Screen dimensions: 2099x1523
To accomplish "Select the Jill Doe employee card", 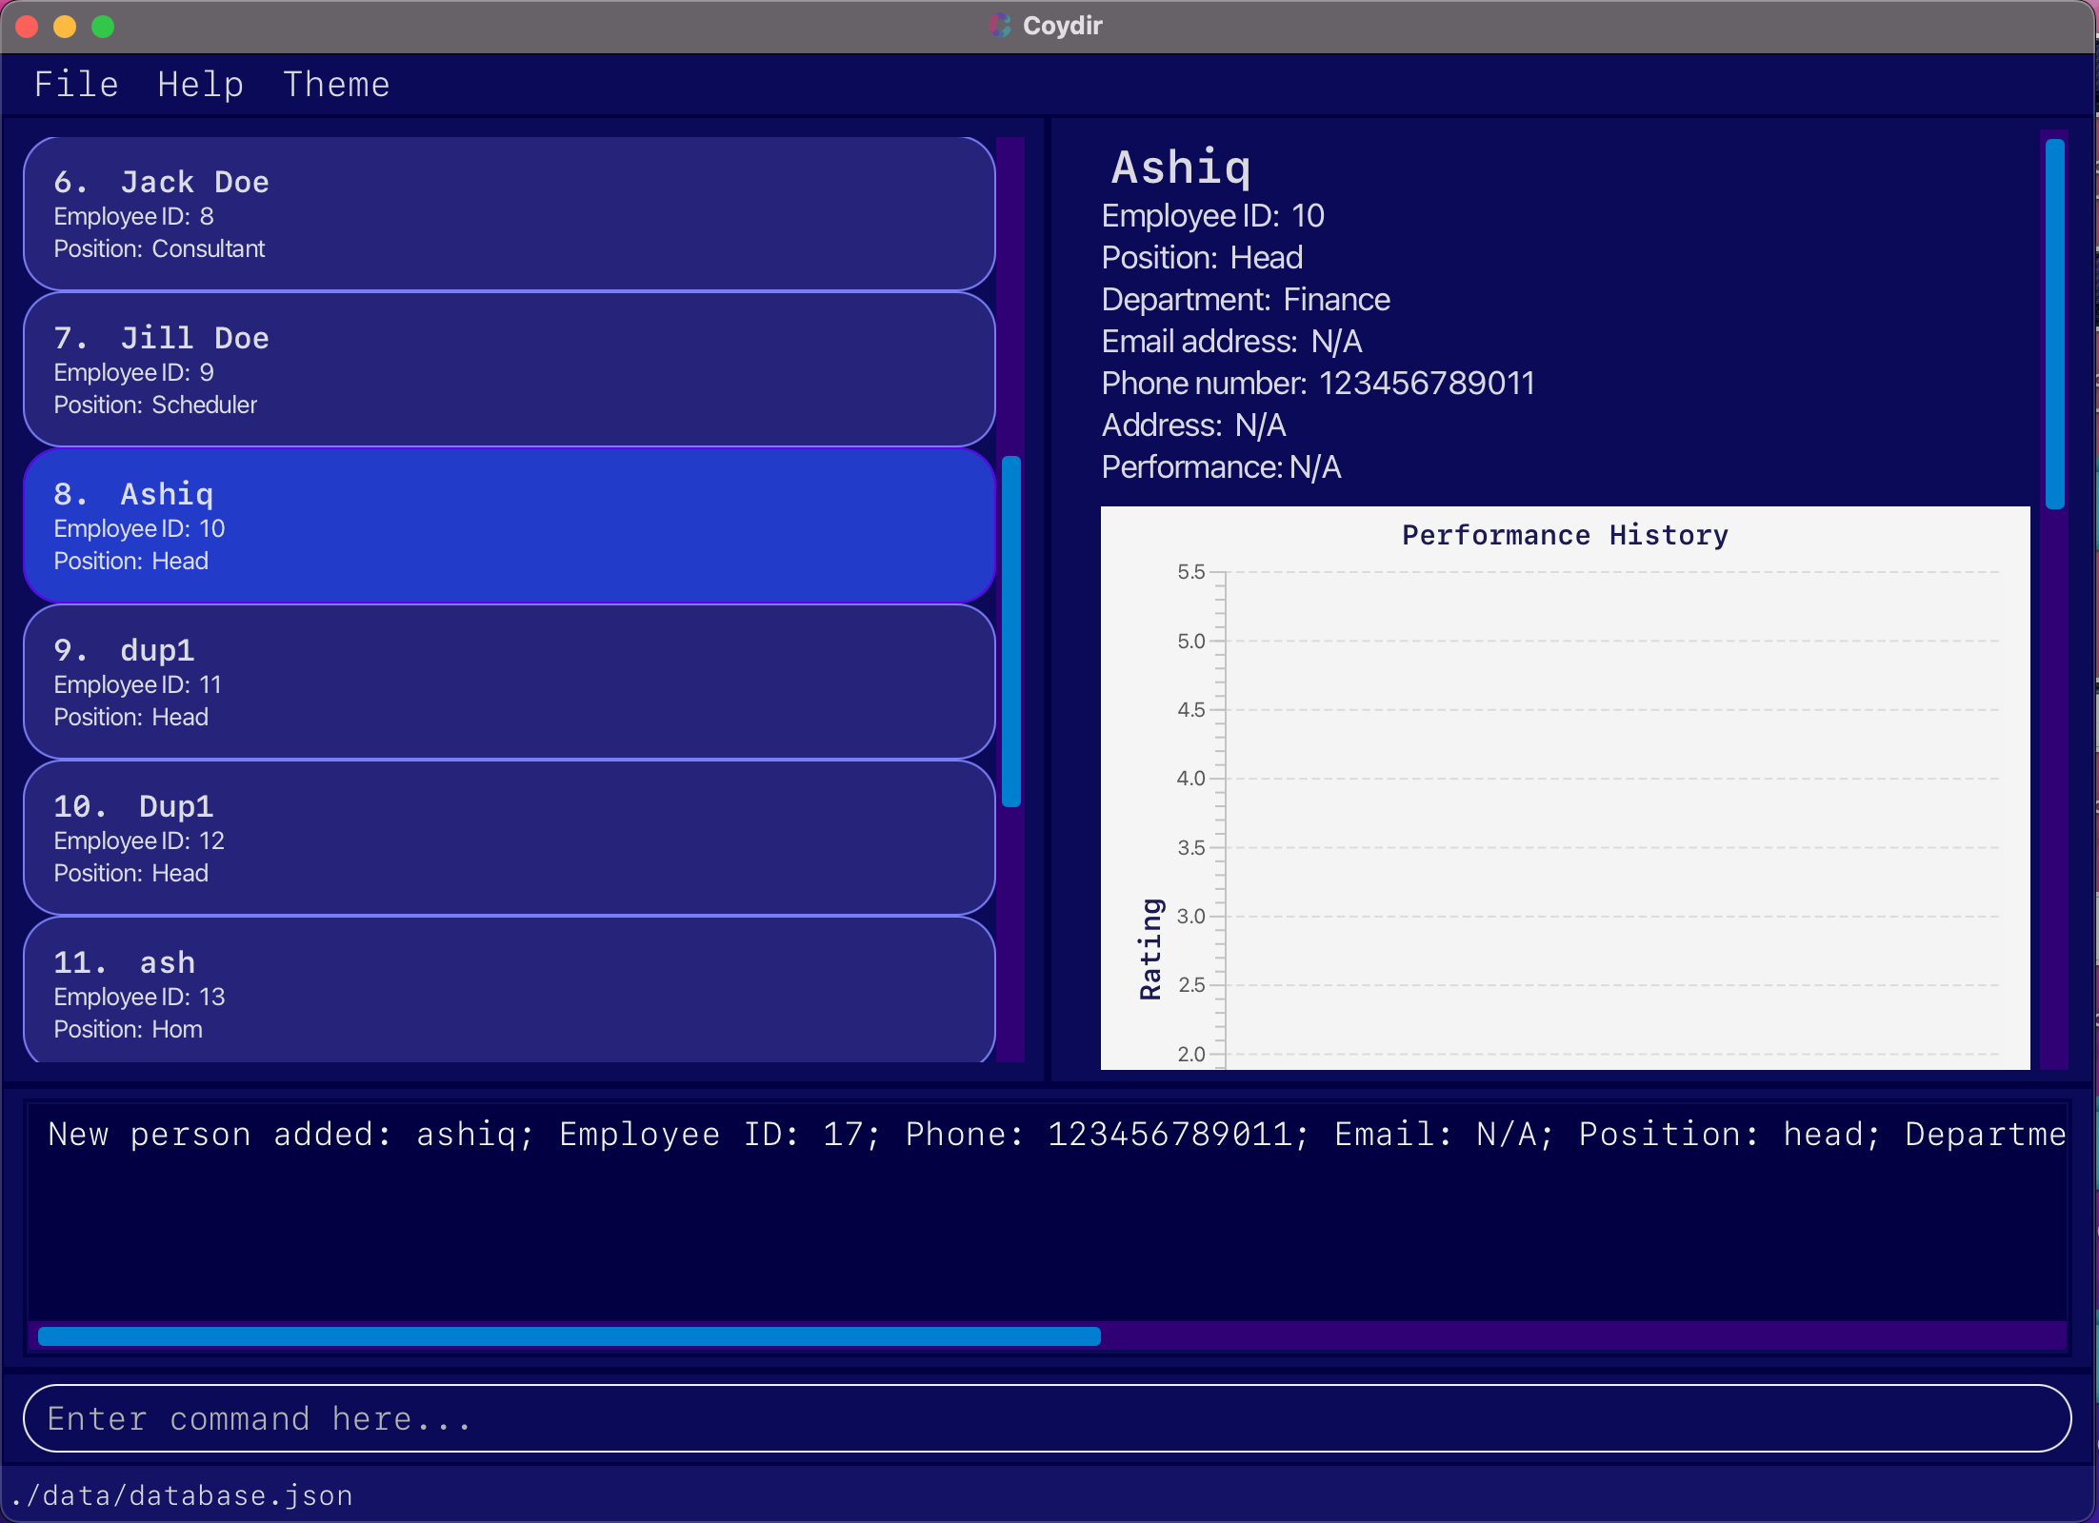I will (x=509, y=370).
